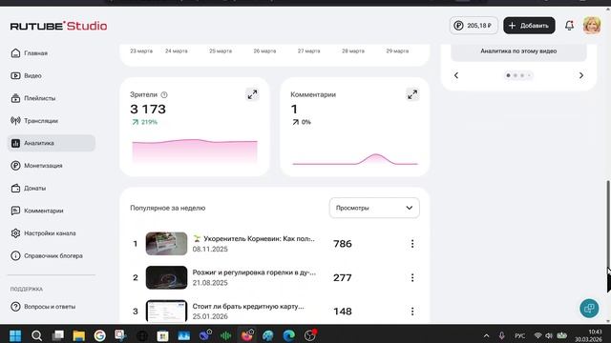This screenshot has width=611, height=343.
Task: Click Аналитика по этому видео button
Action: (518, 51)
